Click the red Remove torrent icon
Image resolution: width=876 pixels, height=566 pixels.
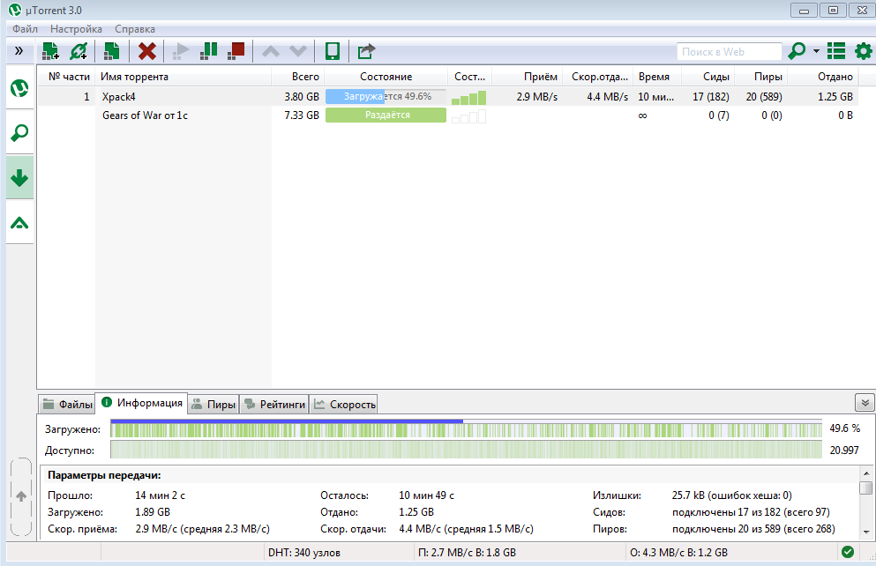147,51
